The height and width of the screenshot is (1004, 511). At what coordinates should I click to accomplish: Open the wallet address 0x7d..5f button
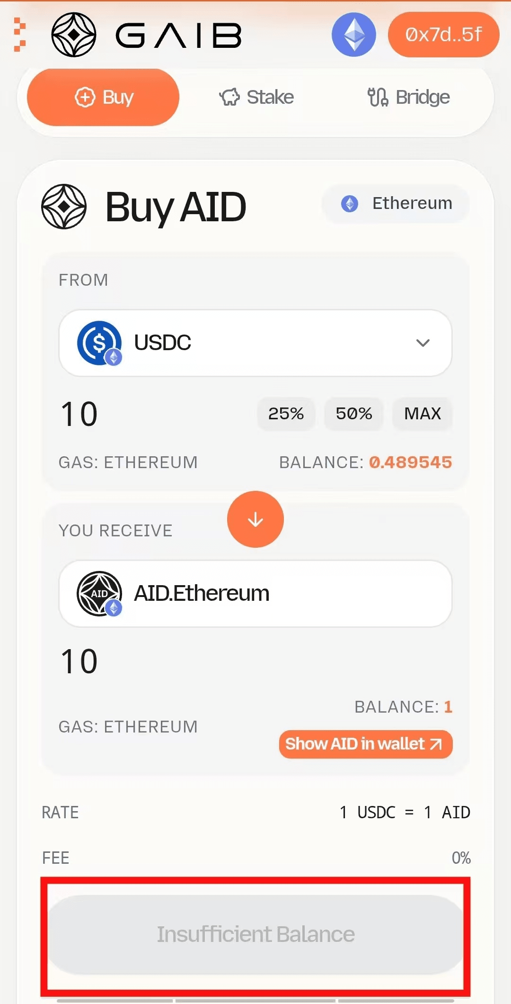pos(443,35)
